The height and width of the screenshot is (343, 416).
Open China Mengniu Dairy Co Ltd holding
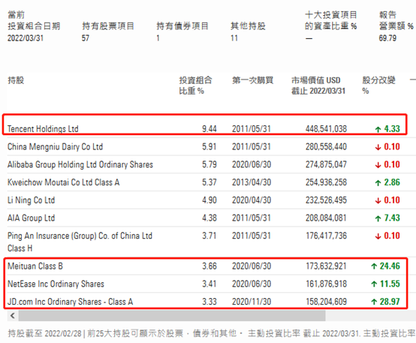click(x=55, y=146)
